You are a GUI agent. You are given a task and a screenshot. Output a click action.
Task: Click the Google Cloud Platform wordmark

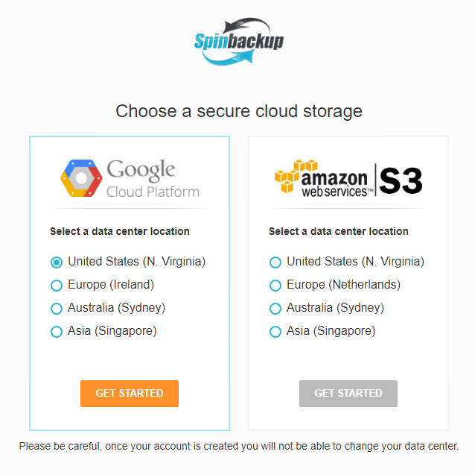(153, 180)
